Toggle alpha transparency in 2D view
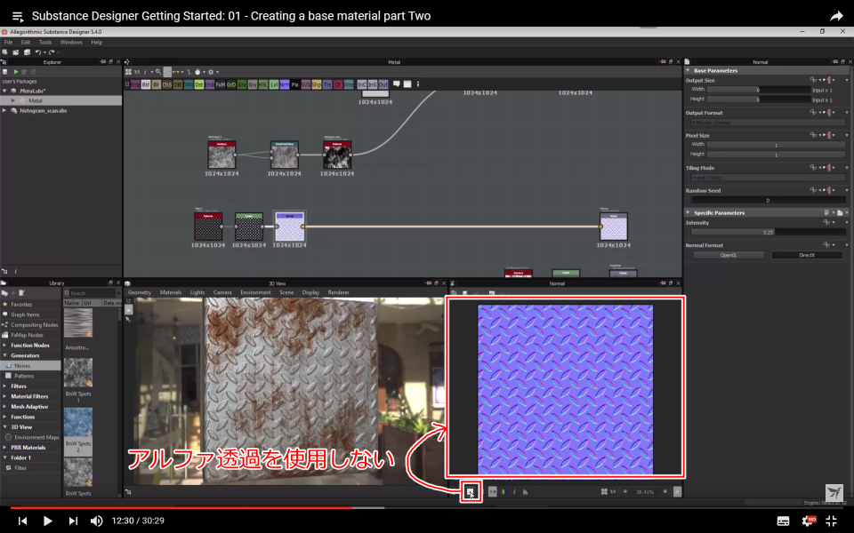 (x=471, y=492)
